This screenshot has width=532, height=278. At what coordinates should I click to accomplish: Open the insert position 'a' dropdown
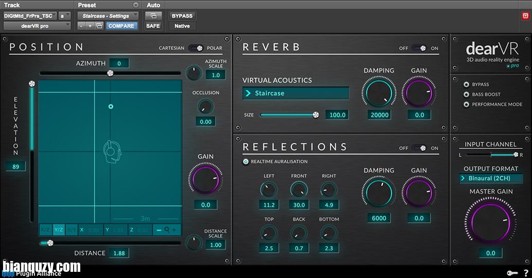click(x=64, y=16)
